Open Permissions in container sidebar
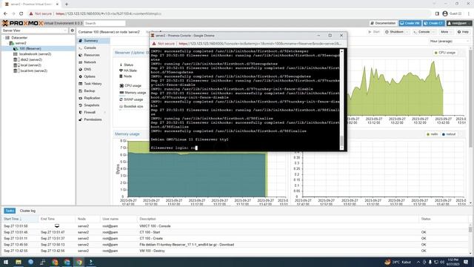The image size is (474, 267). [93, 119]
